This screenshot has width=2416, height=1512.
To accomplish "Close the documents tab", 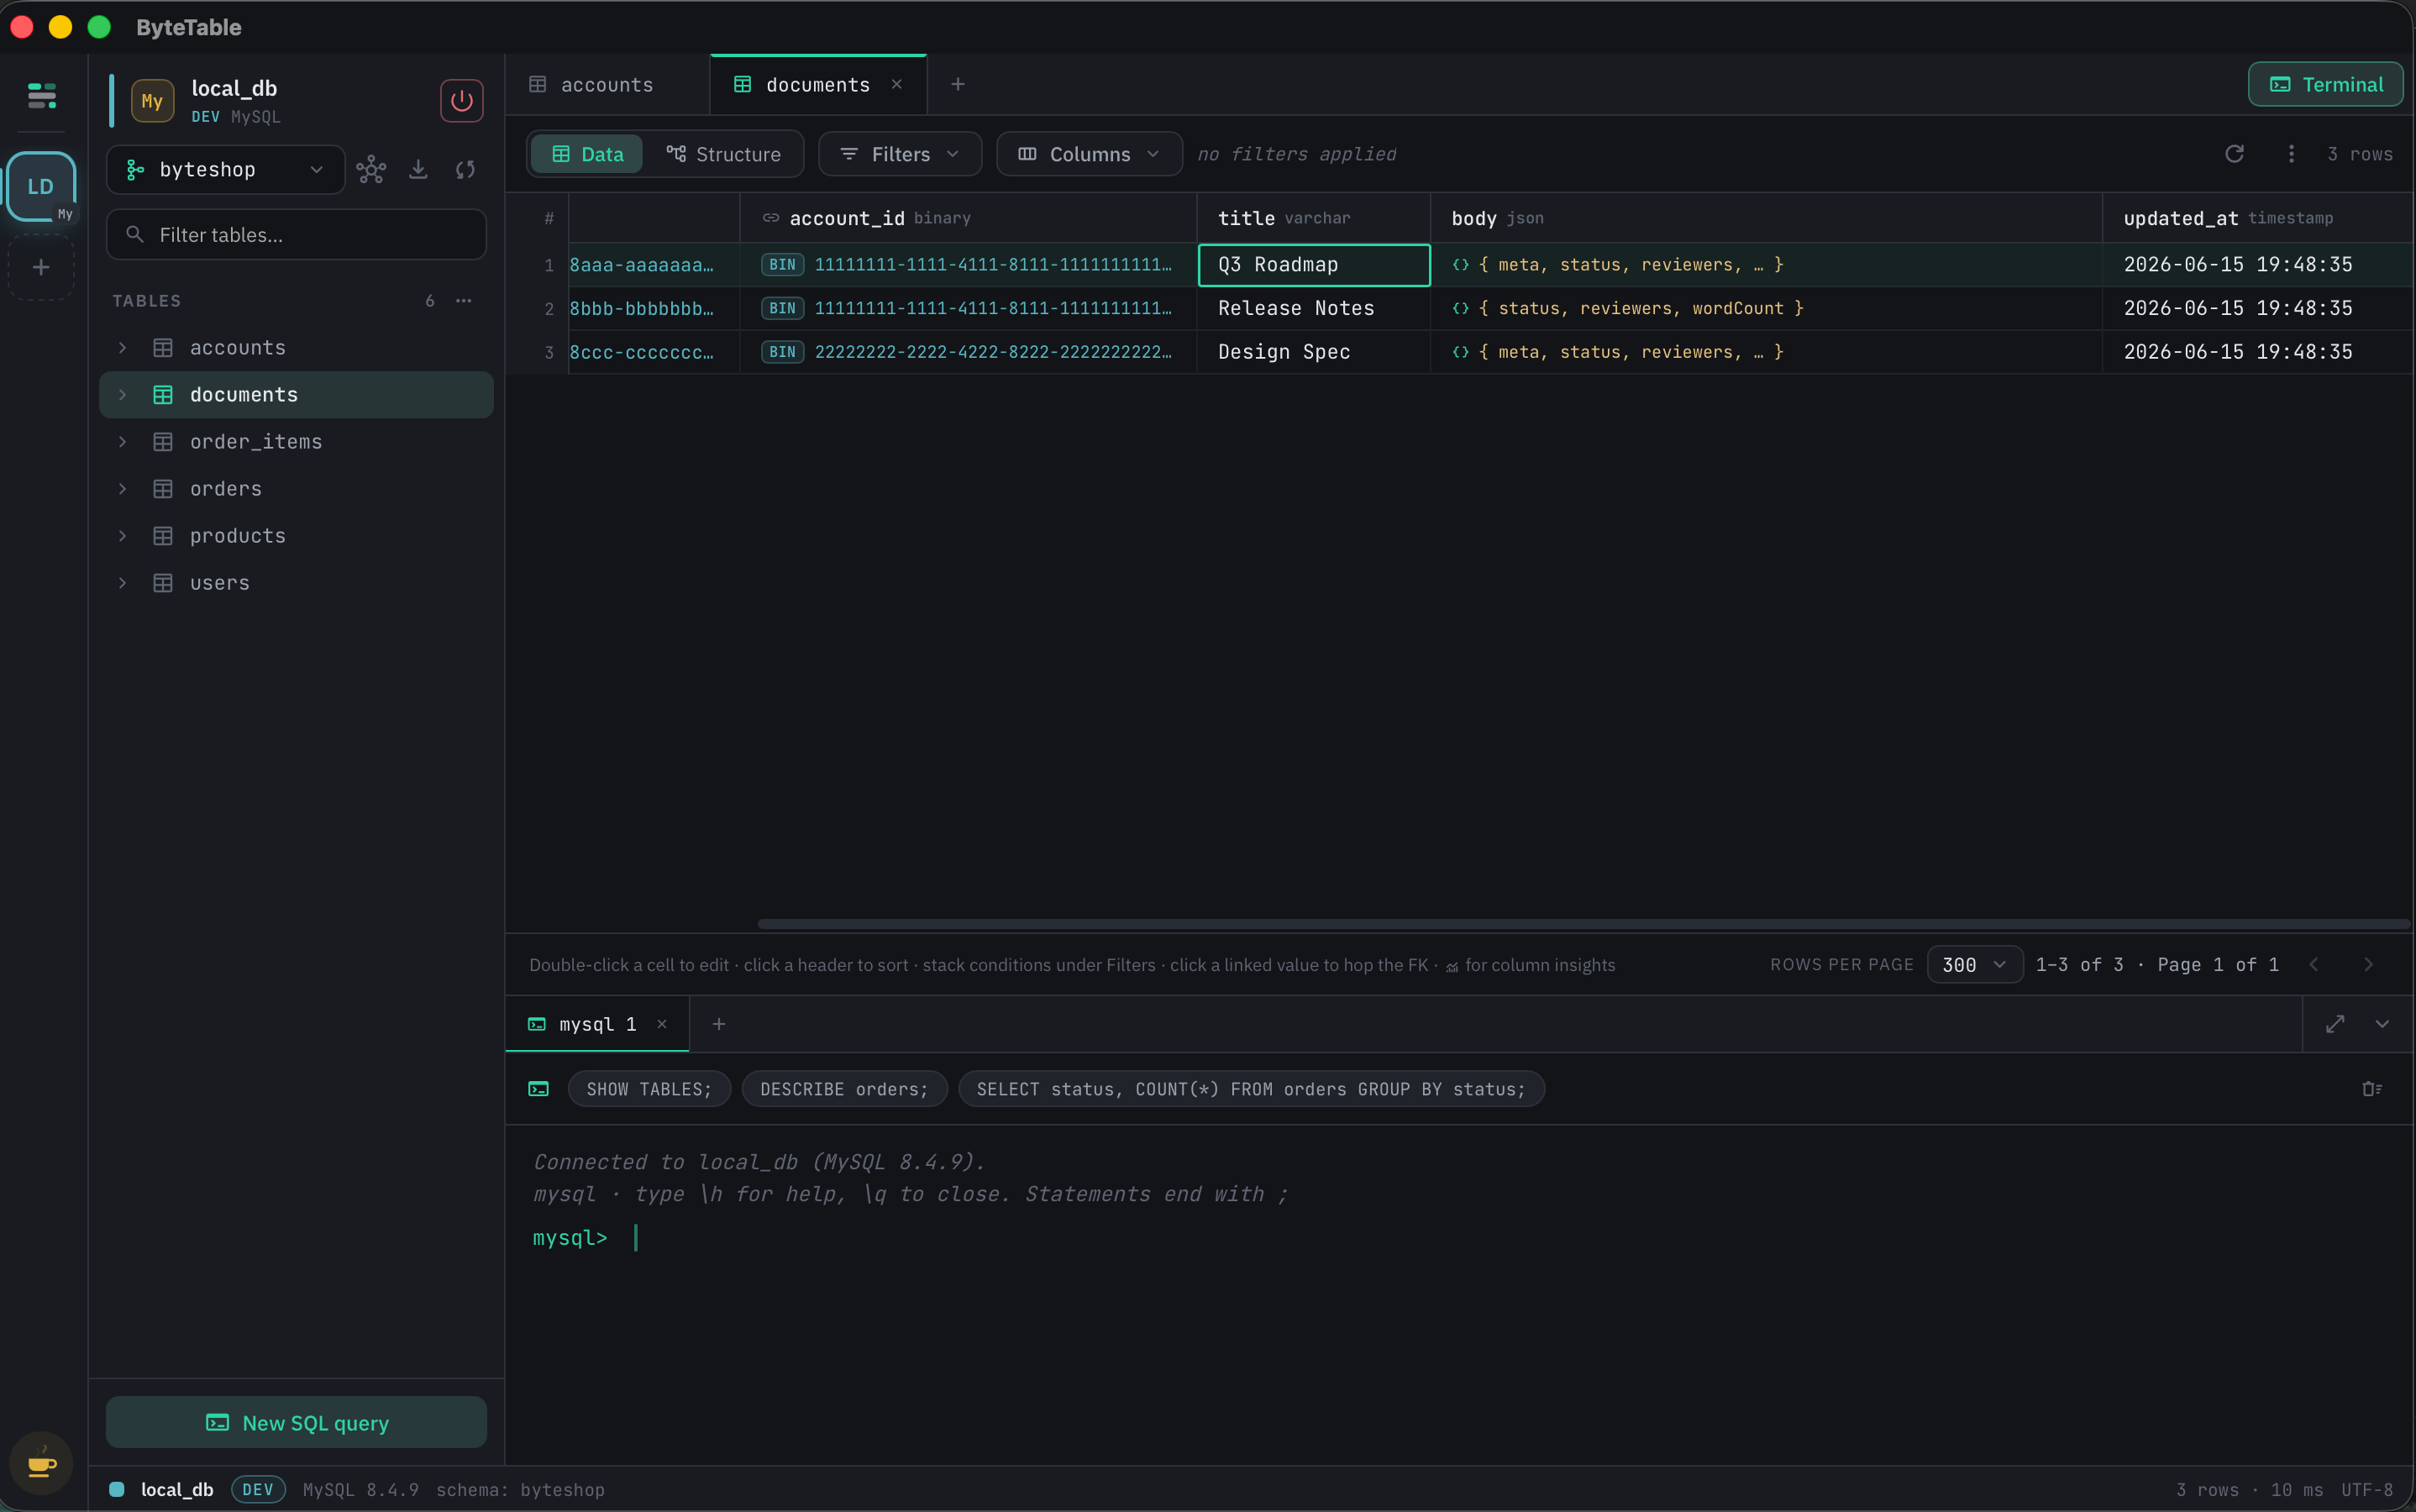I will pyautogui.click(x=896, y=84).
